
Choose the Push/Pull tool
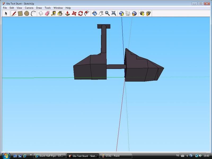click(68, 14)
